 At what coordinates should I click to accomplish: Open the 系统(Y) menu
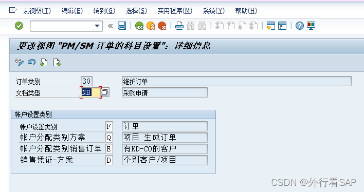(213, 11)
